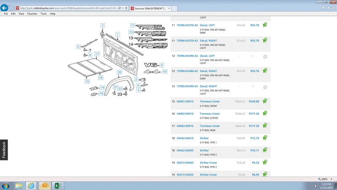
Task: Add Decal RIGHT 75996-0C070-A3 to cart
Action: [x=265, y=40]
